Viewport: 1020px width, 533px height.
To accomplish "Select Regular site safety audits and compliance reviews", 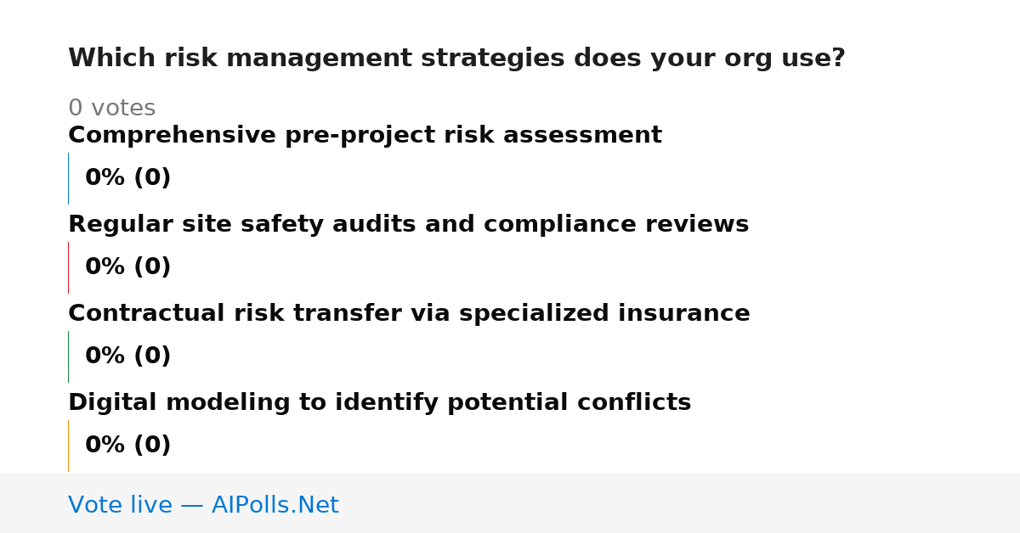I will pos(408,225).
